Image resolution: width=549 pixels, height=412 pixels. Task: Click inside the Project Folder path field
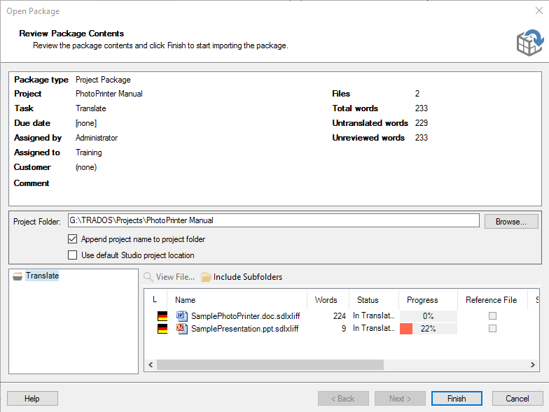[x=273, y=220]
